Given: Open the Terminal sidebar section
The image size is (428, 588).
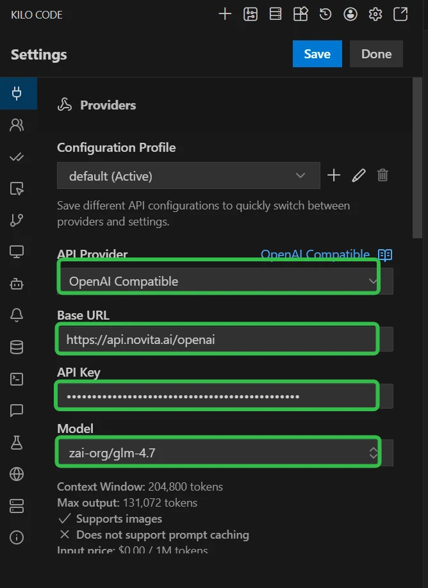Looking at the screenshot, I should [x=17, y=379].
